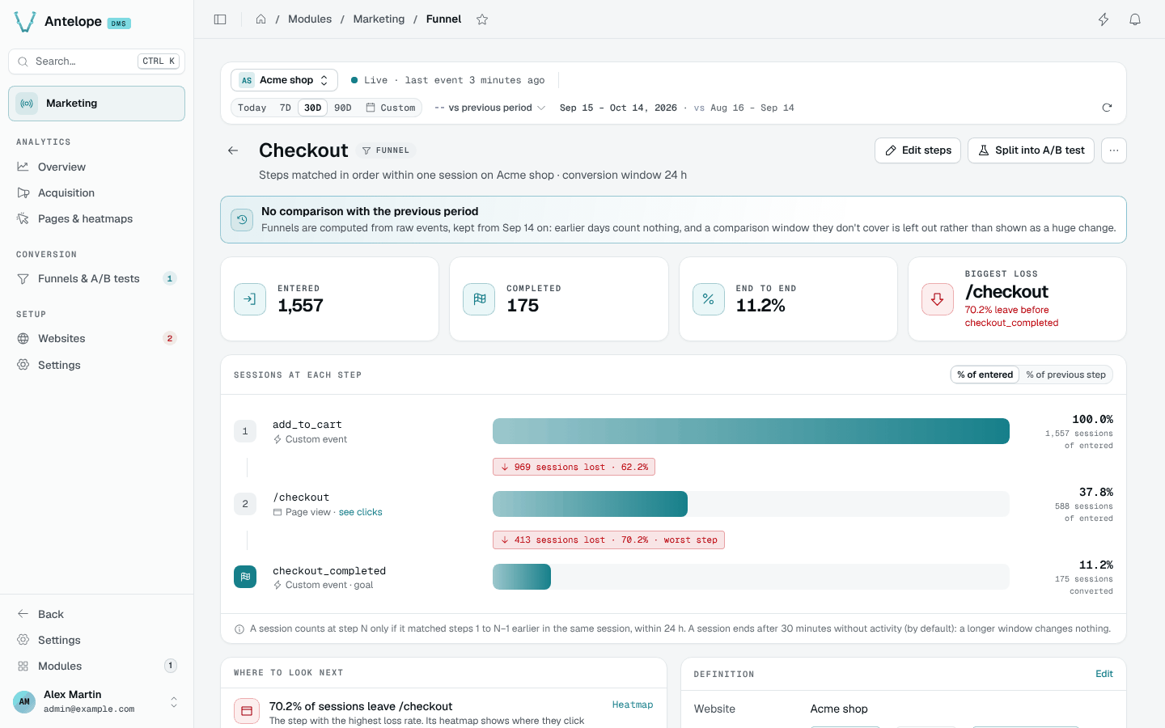1165x728 pixels.
Task: Toggle the sidebar panel icon
Action: pos(220,19)
